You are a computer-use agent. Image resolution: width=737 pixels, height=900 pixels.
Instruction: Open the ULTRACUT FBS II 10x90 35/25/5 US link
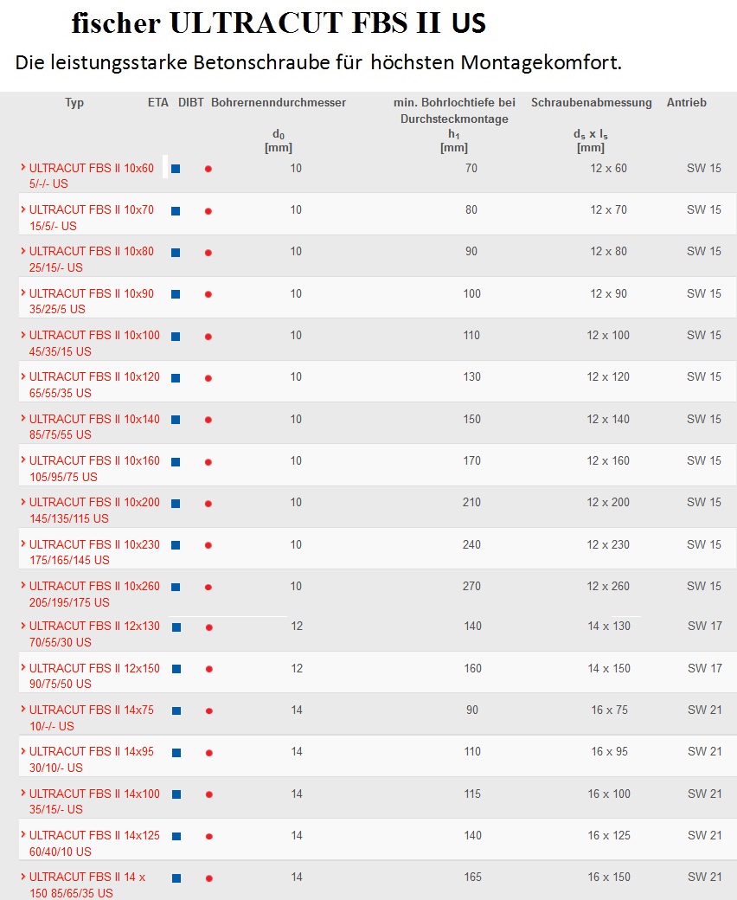click(x=92, y=301)
